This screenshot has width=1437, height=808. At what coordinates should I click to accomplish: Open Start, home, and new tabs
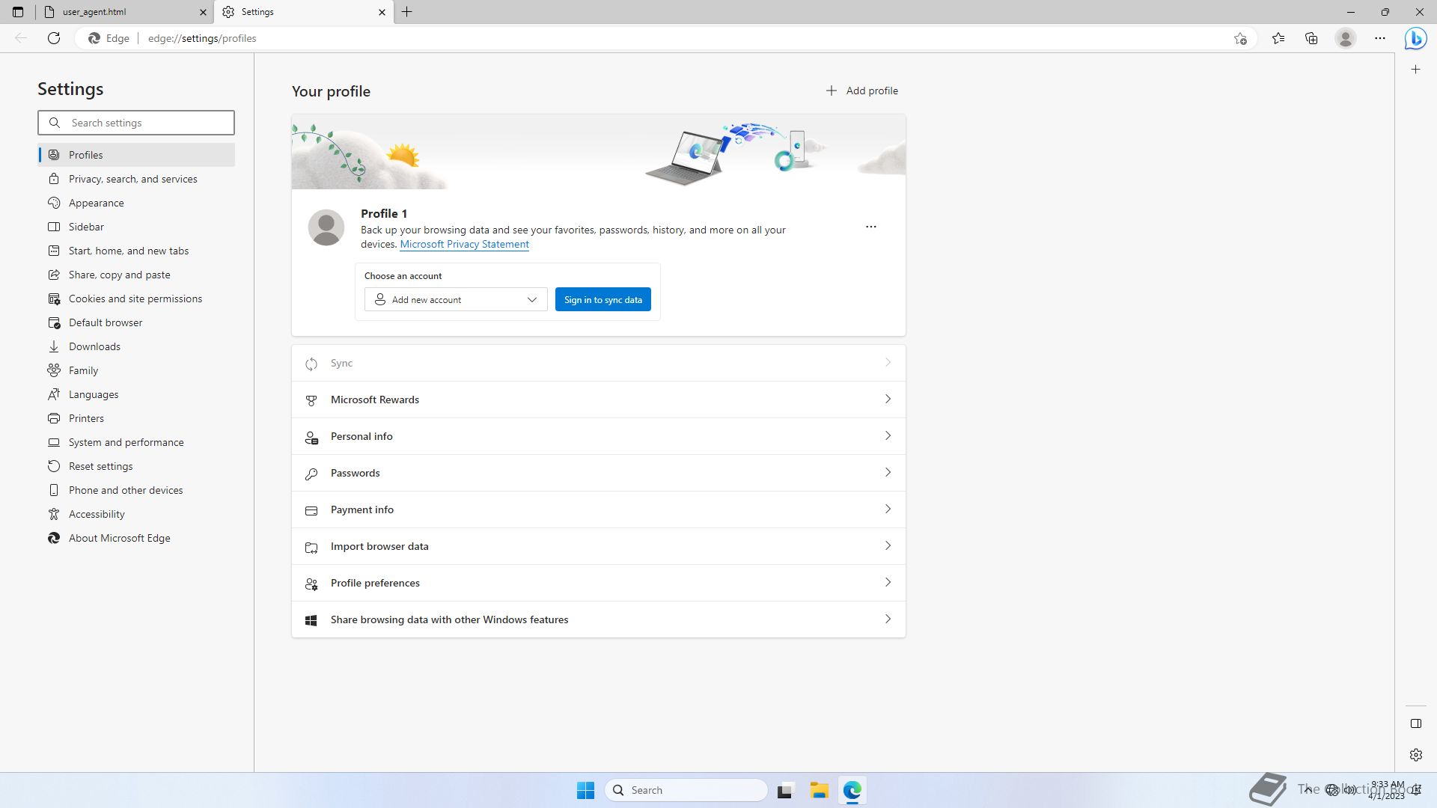(x=136, y=251)
